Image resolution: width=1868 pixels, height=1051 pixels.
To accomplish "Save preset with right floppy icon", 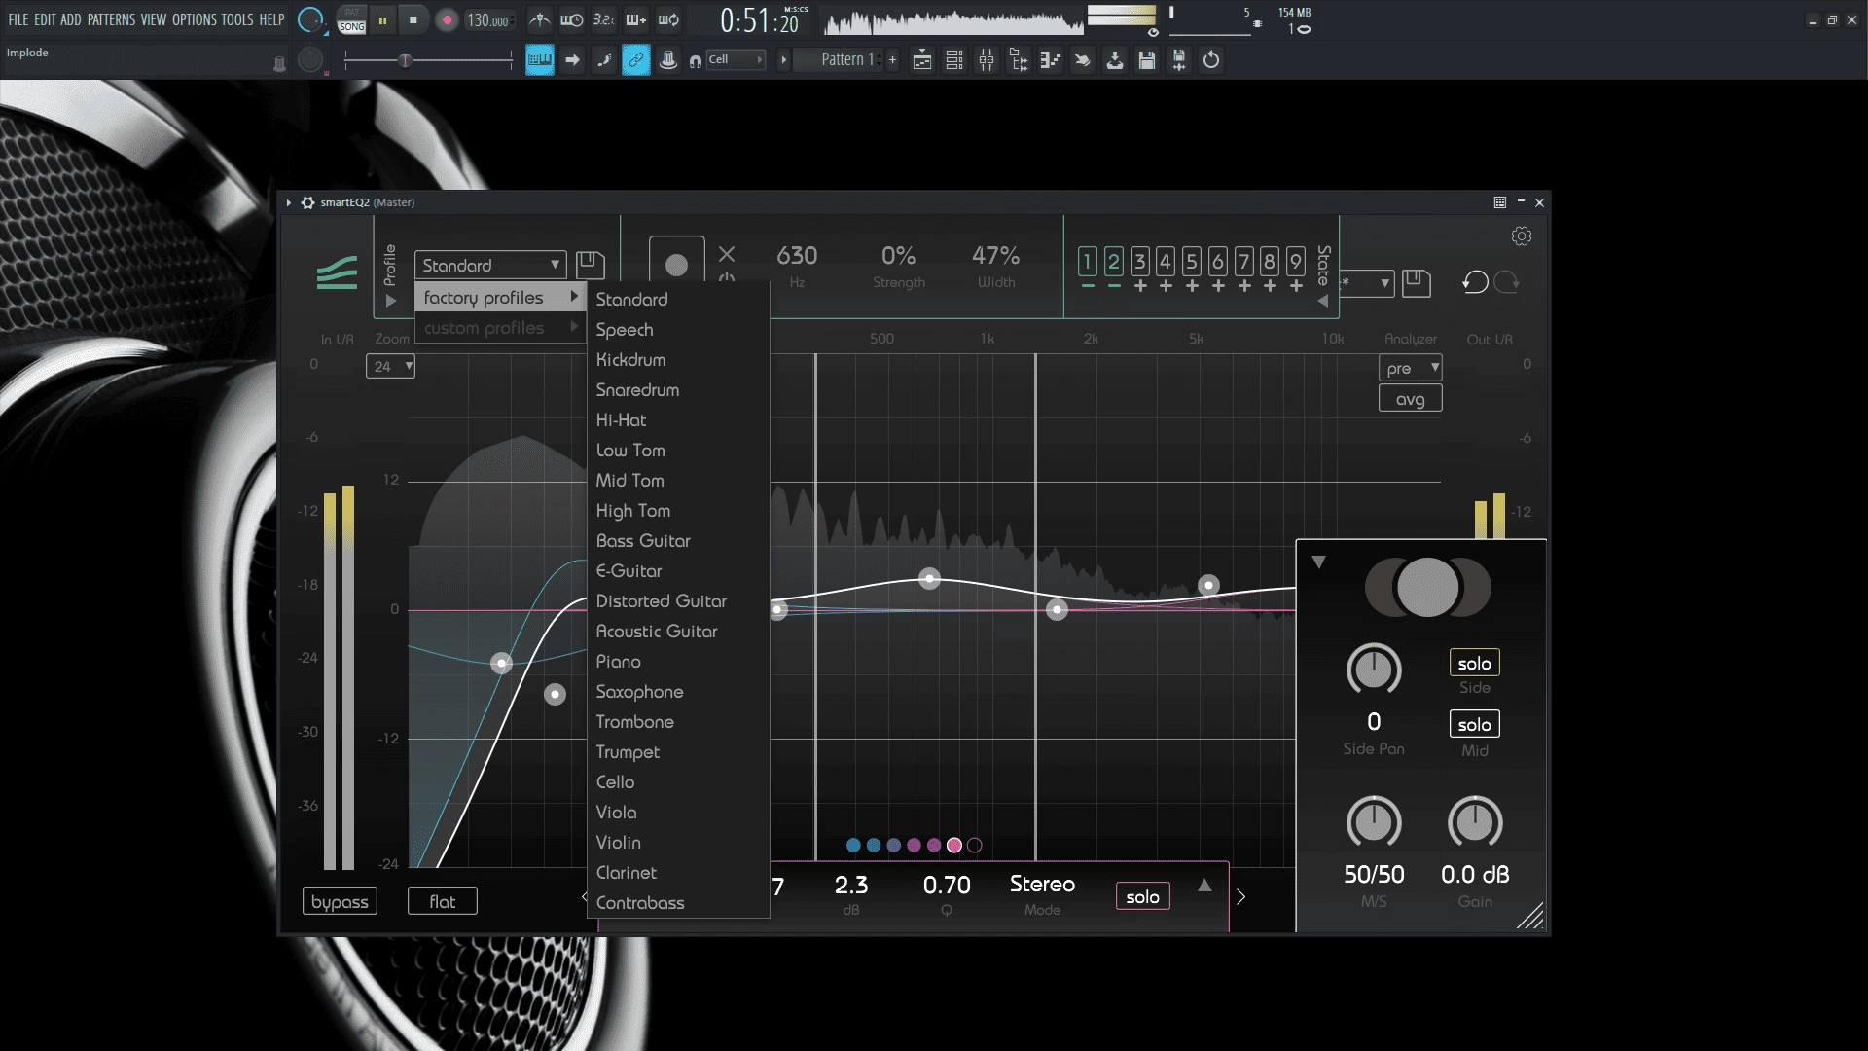I will click(1417, 282).
